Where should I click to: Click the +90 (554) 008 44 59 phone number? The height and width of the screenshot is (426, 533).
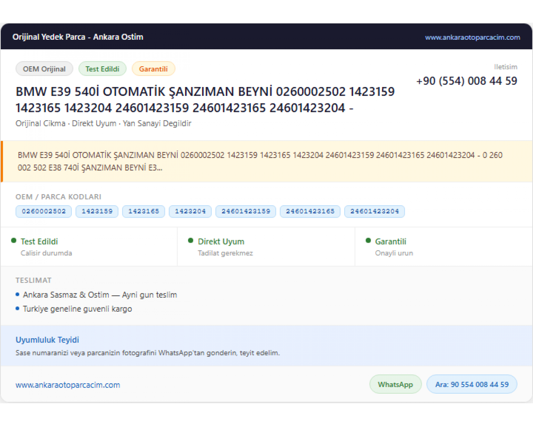(467, 81)
